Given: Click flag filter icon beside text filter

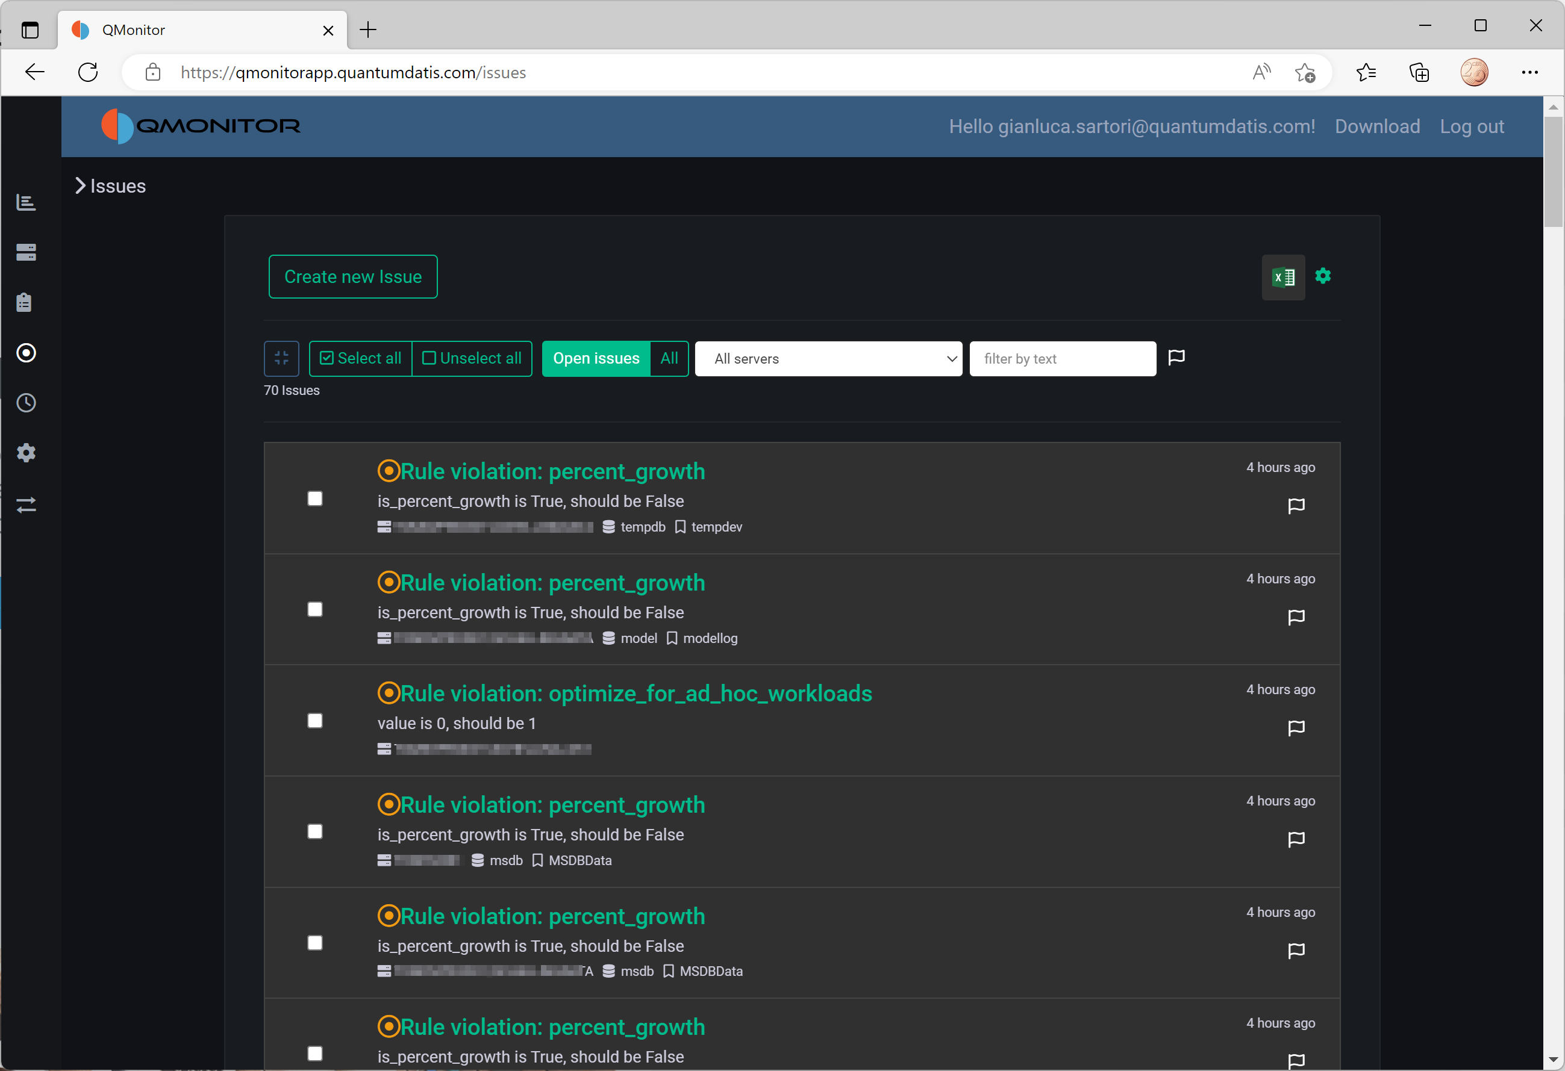Looking at the screenshot, I should 1176,358.
